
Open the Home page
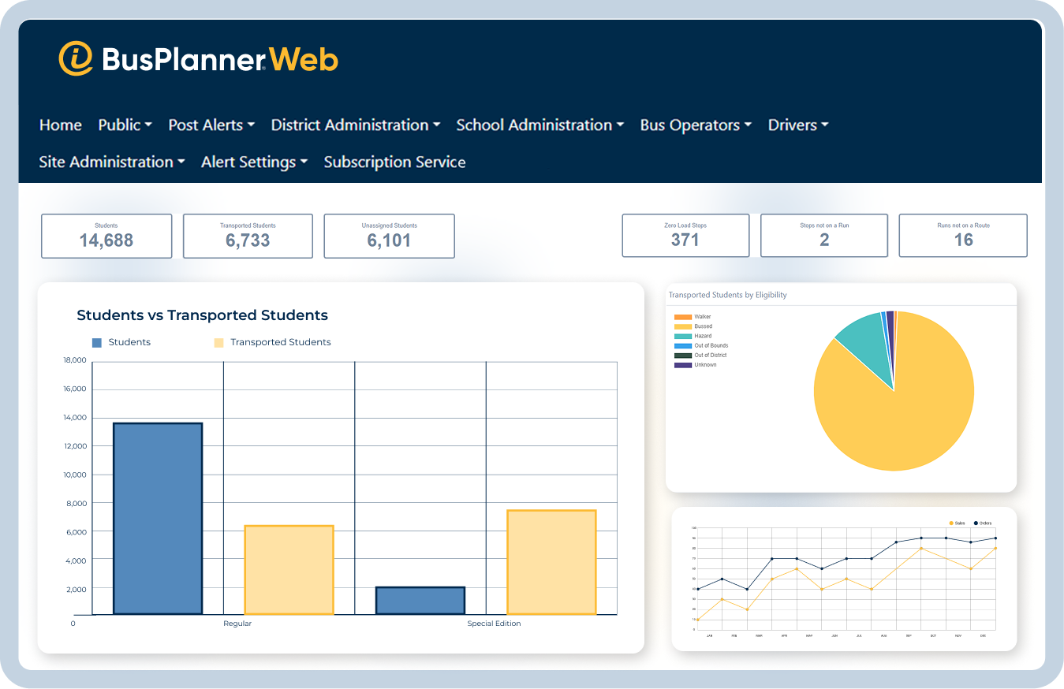(61, 125)
